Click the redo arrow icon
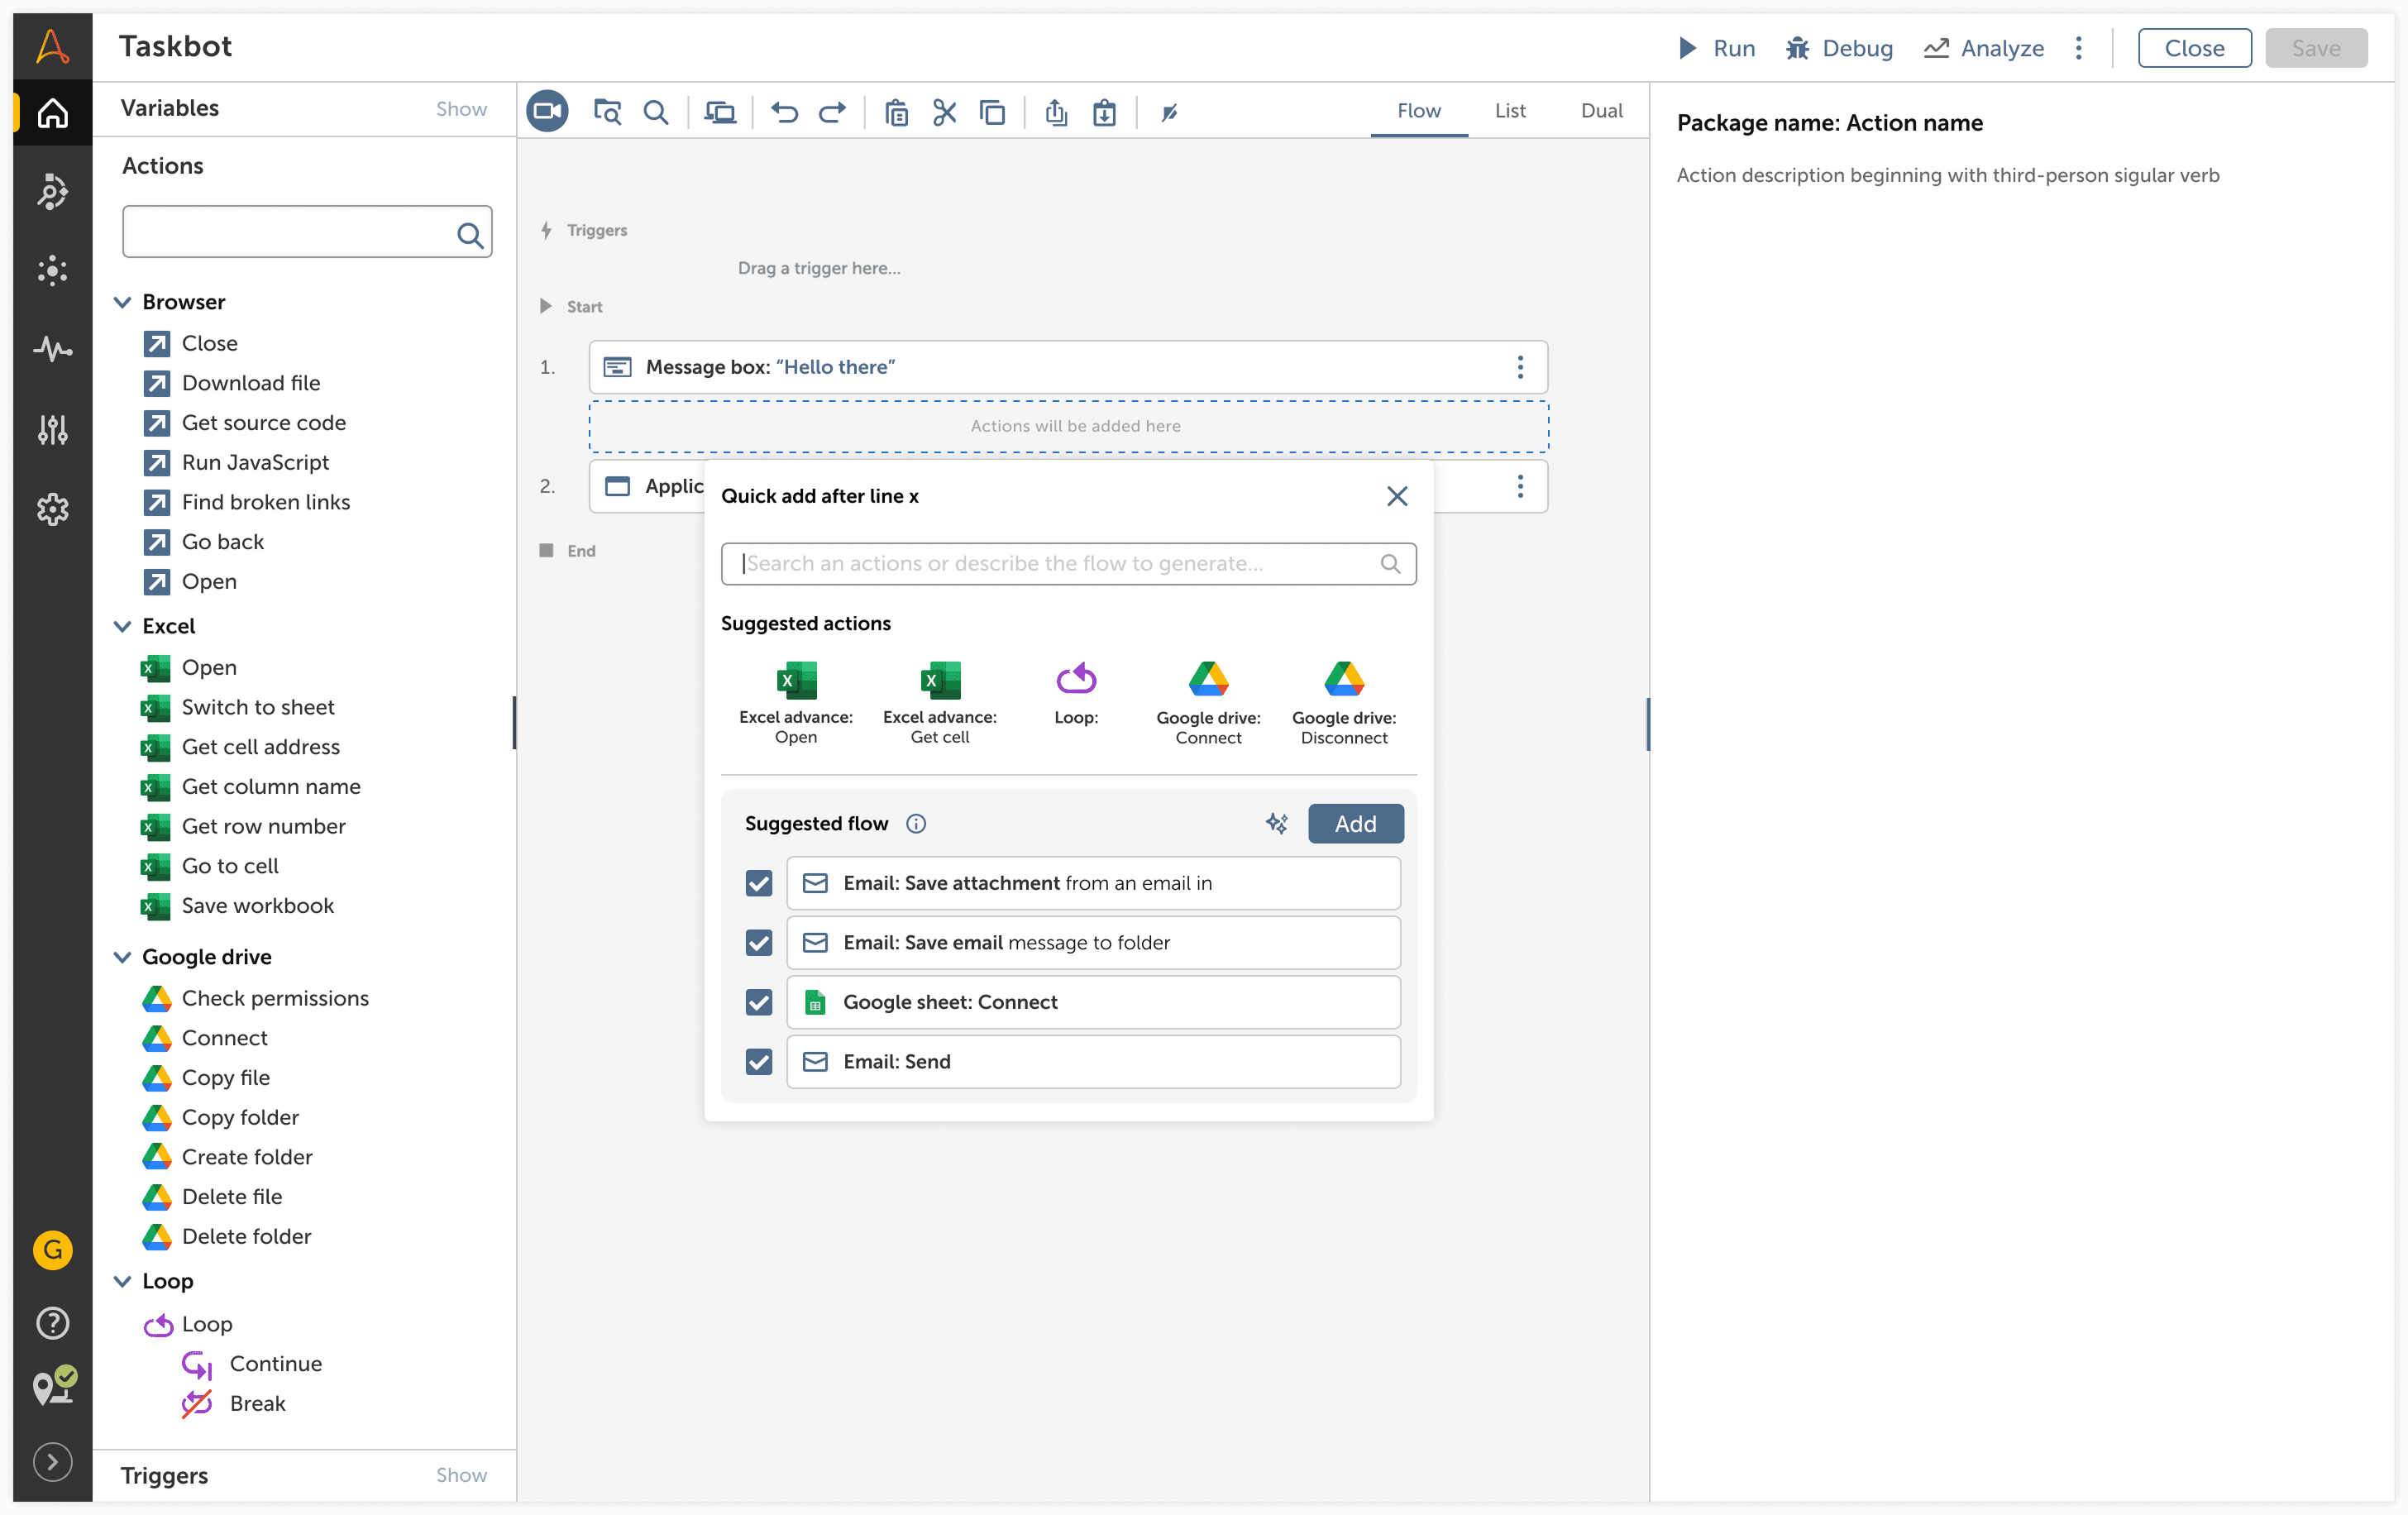 click(x=832, y=112)
